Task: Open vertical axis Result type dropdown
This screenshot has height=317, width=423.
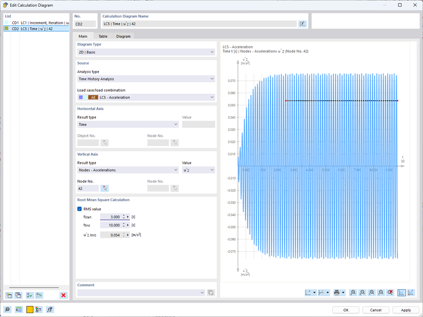Action: pos(128,170)
